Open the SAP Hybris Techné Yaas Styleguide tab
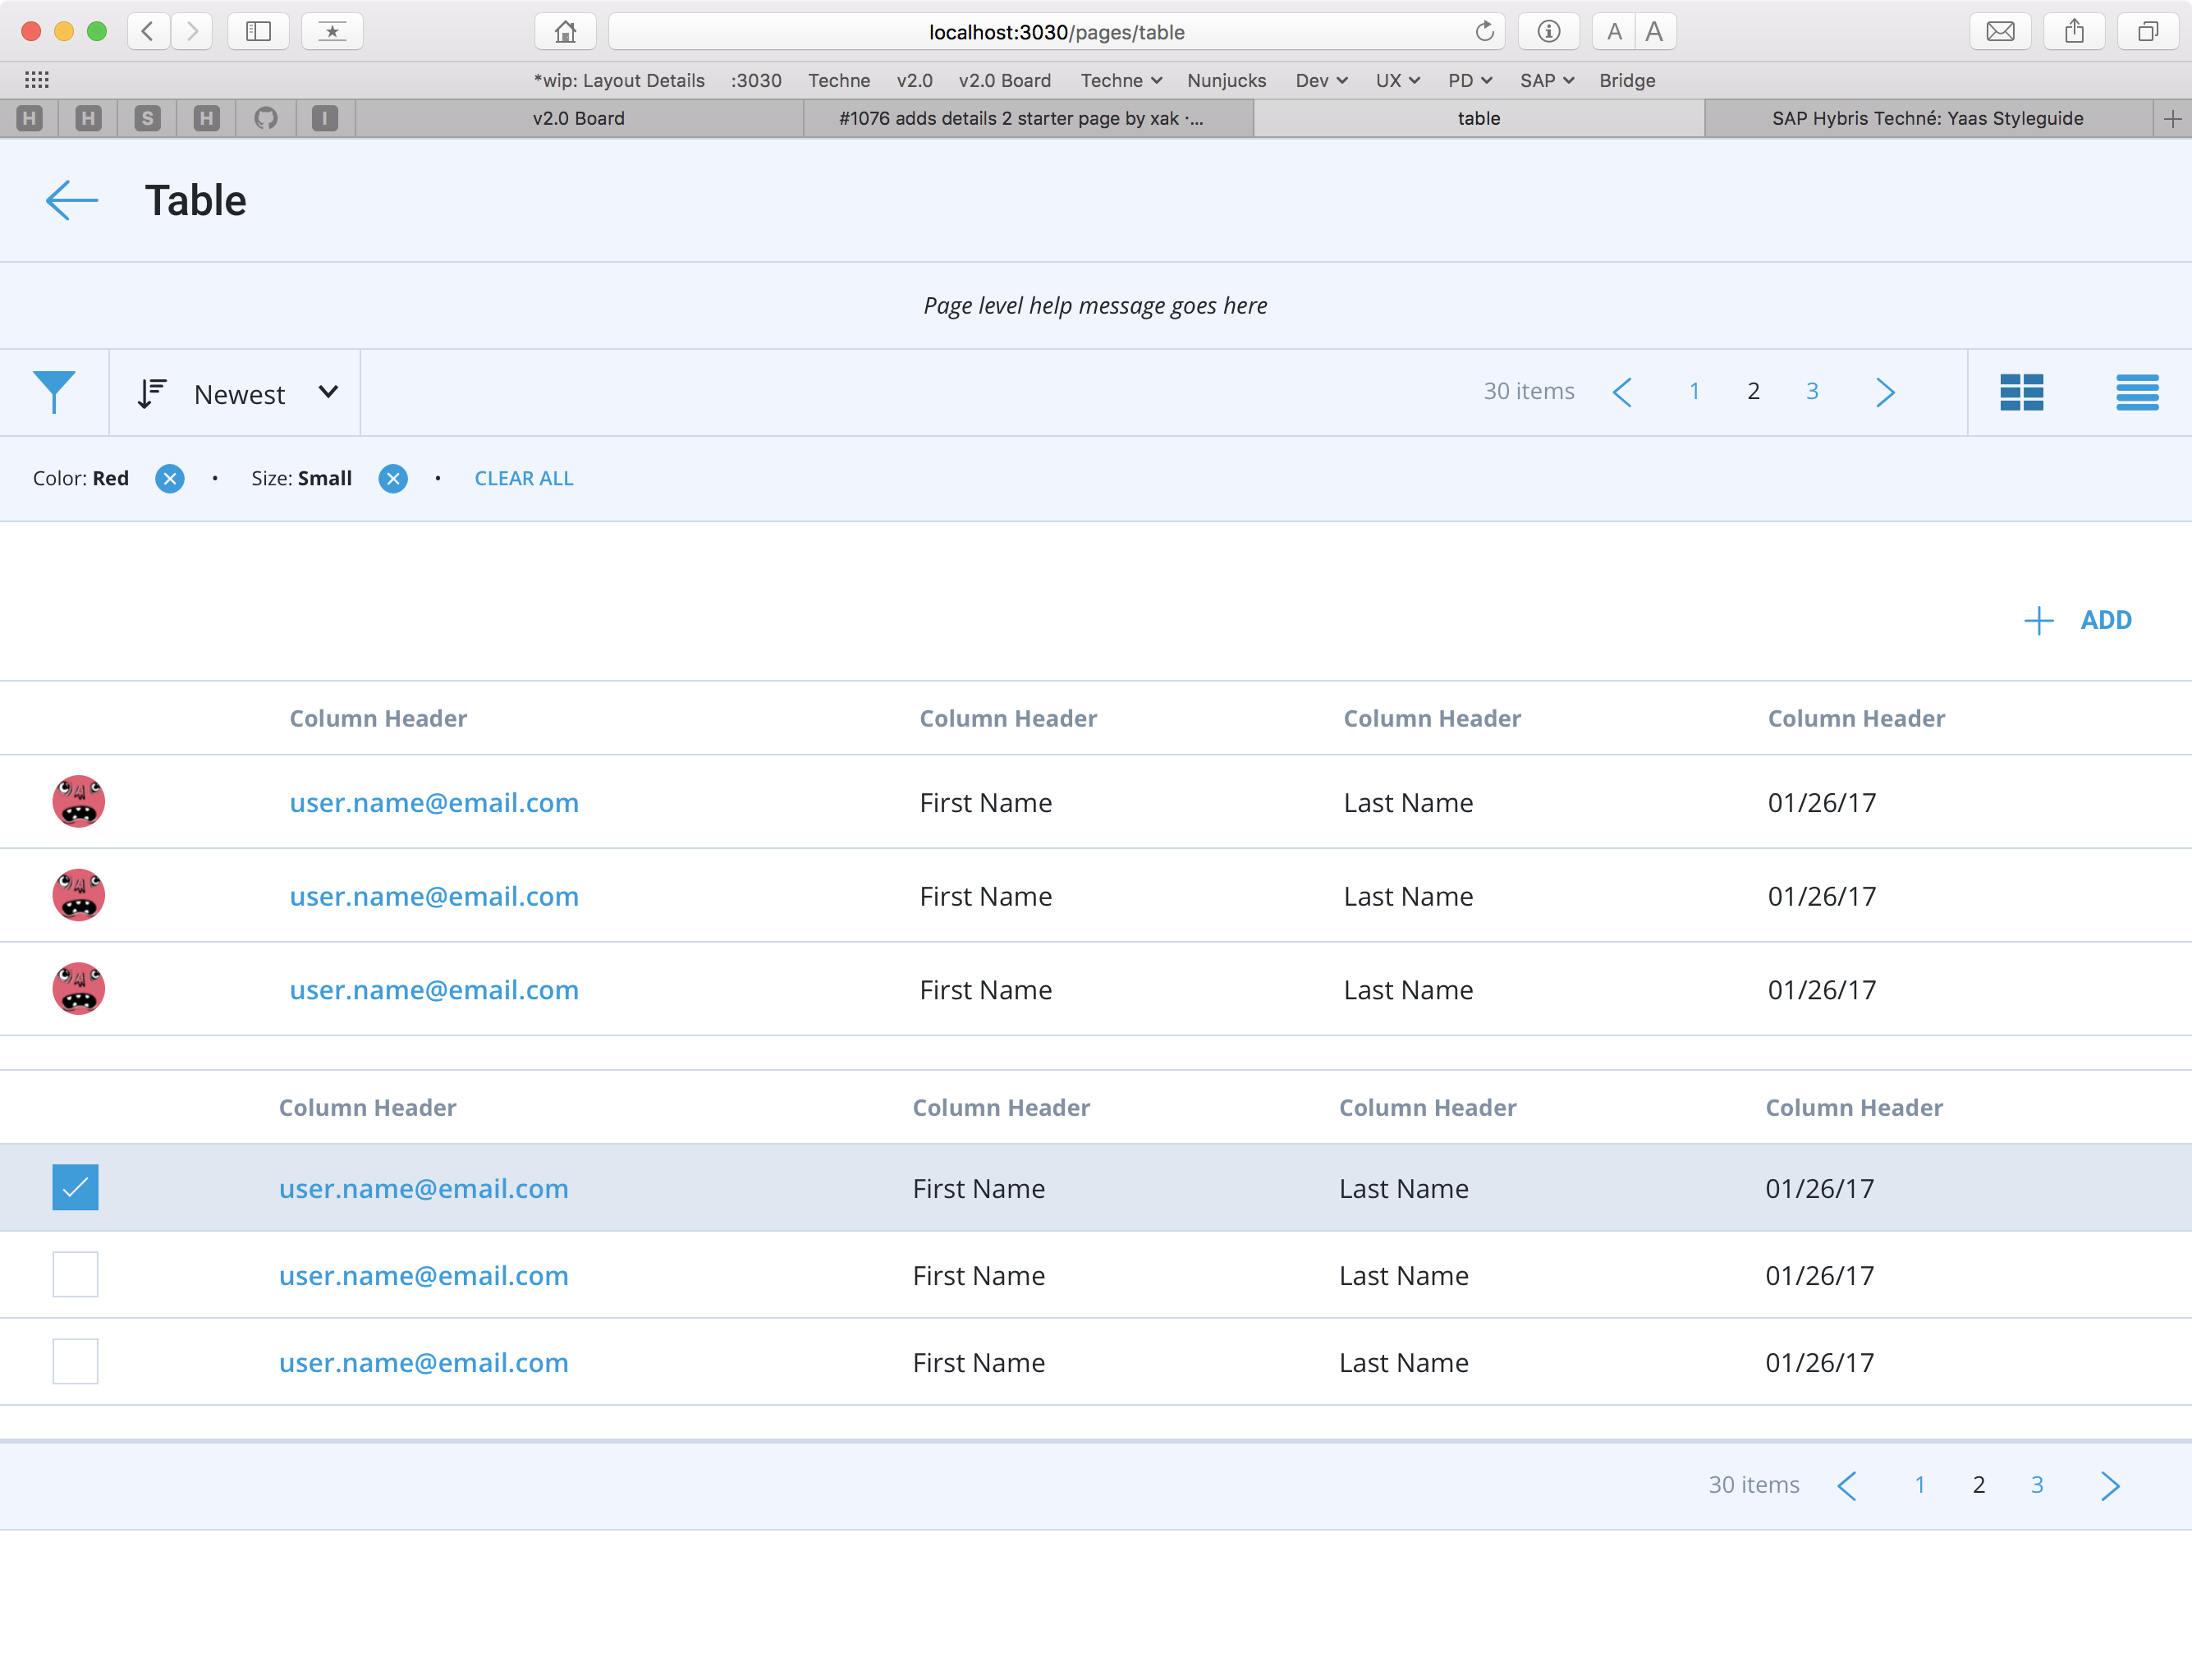The width and height of the screenshot is (2192, 1680). [x=1925, y=118]
